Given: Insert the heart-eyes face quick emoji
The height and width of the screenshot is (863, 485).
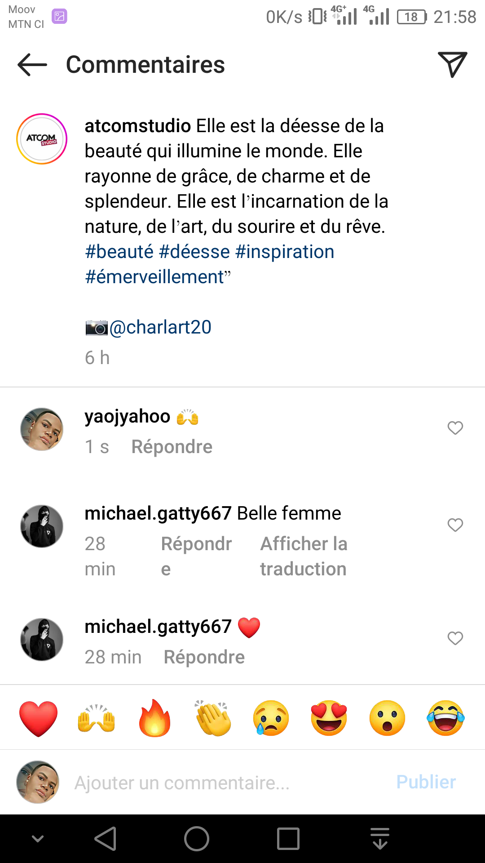Looking at the screenshot, I should coord(329,718).
